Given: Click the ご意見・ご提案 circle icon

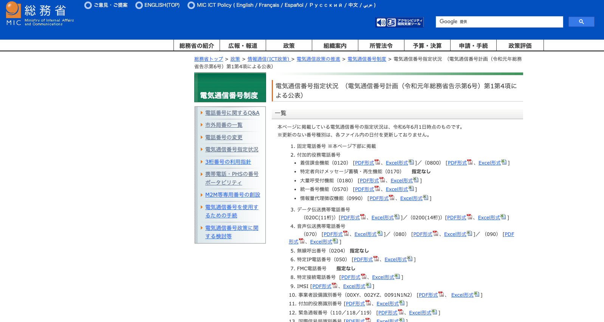Looking at the screenshot, I should [x=88, y=5].
